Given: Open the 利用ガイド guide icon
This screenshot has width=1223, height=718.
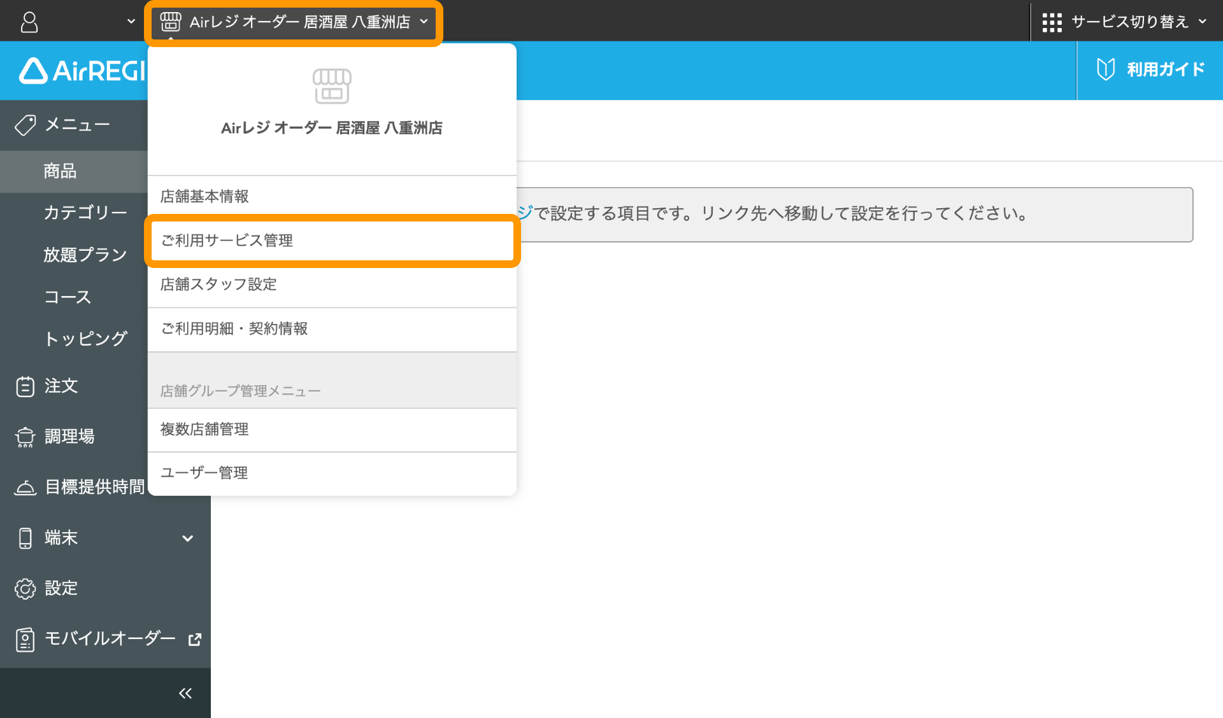Looking at the screenshot, I should [x=1106, y=69].
